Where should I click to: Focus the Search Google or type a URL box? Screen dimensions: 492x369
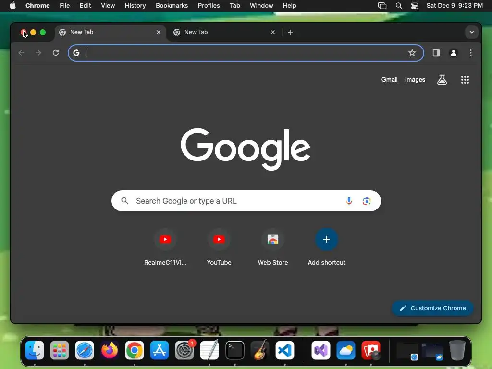tap(246, 201)
